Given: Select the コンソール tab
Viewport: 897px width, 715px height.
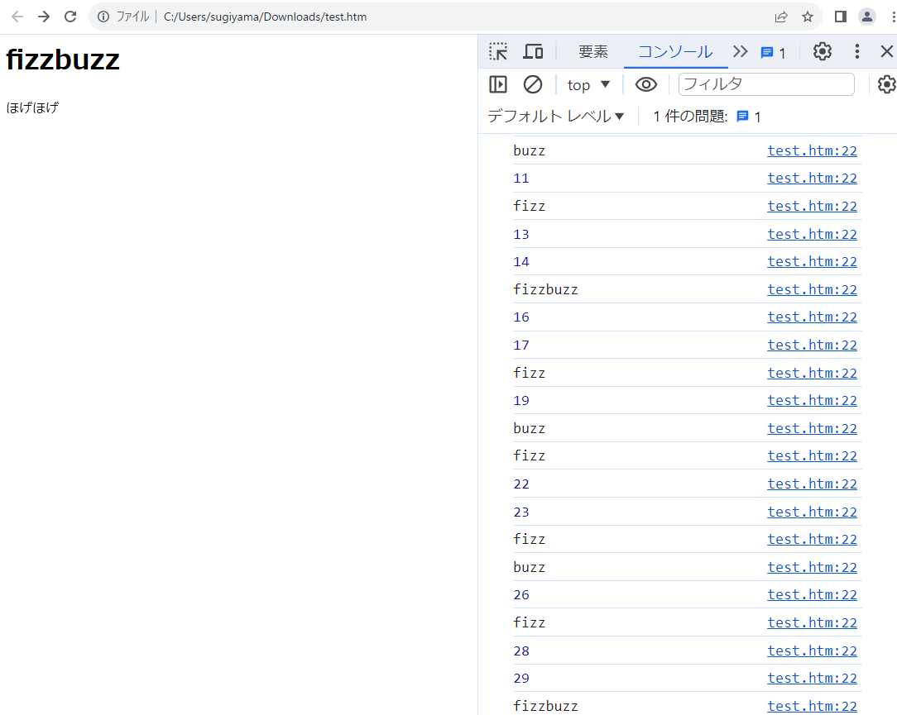Looking at the screenshot, I should [674, 51].
